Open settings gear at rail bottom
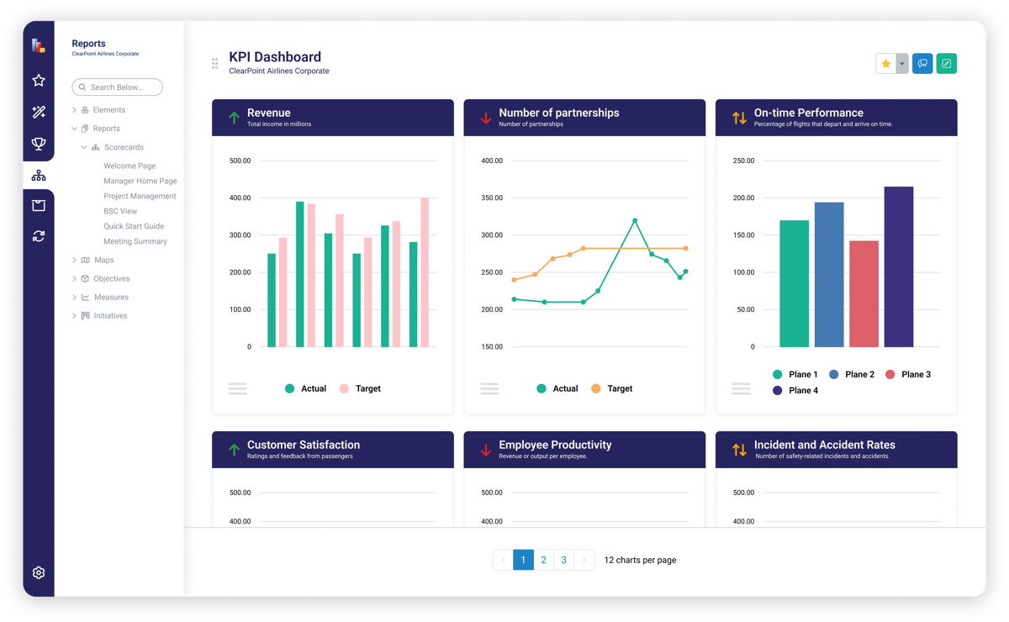Screen dimensions: 1009x622 39,572
